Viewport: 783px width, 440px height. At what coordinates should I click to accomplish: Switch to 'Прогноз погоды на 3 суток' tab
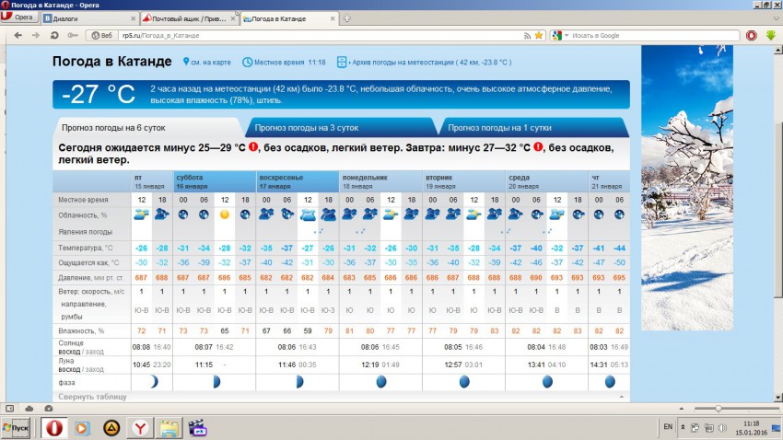point(307,128)
